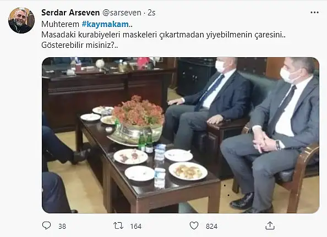Click the reply count 38
Screen dimensions: 327x237
tap(62, 226)
